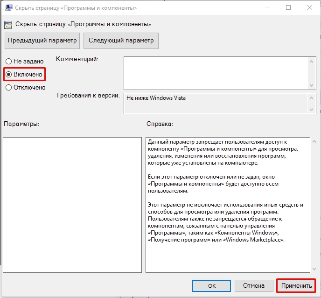
Task: Click the 'Применить' button
Action: click(x=296, y=286)
